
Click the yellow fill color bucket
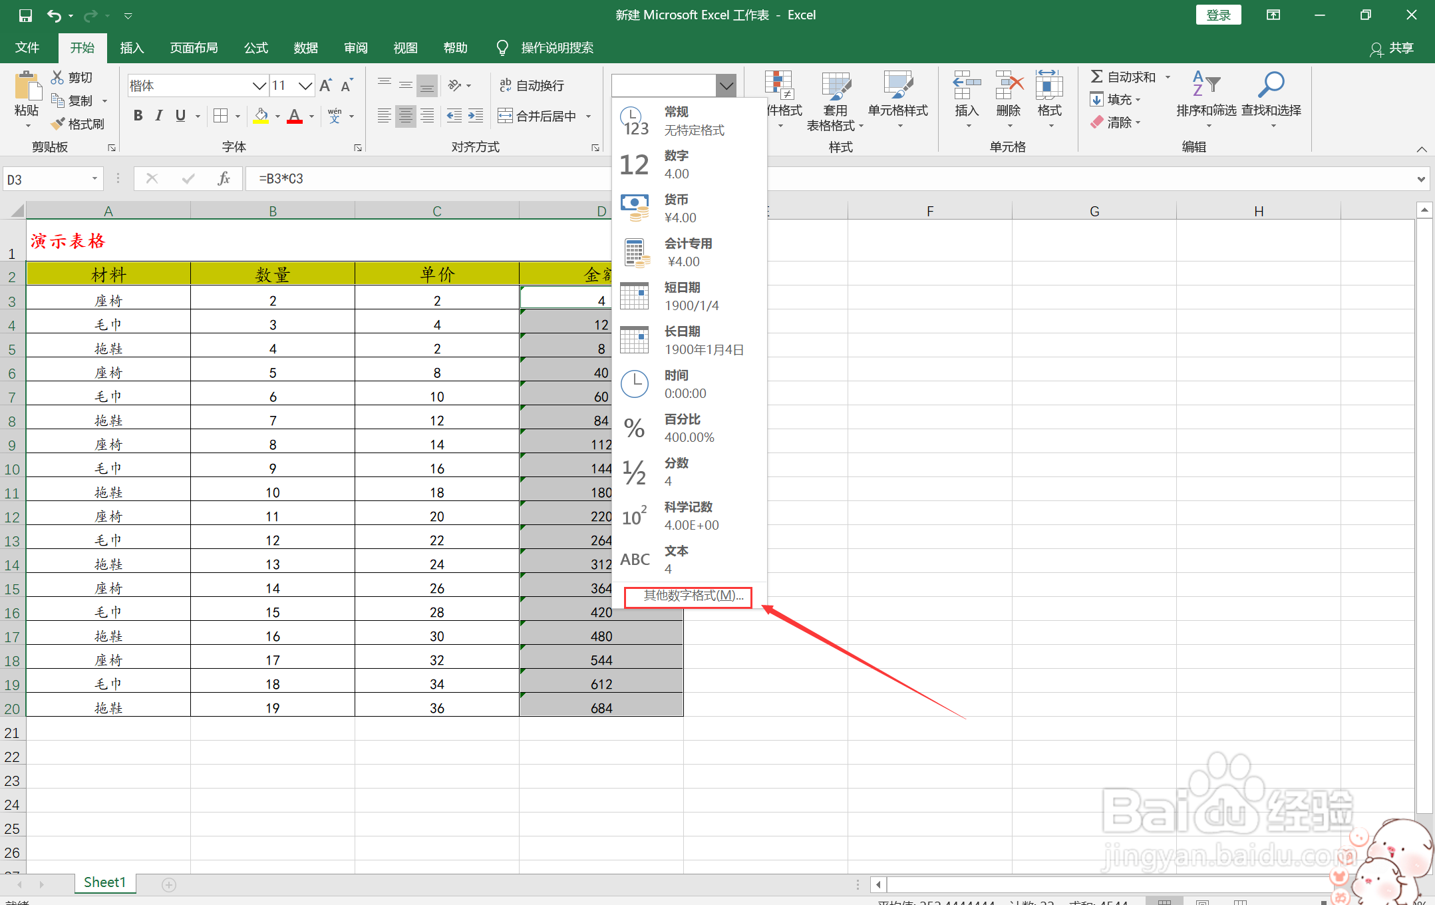pos(261,116)
